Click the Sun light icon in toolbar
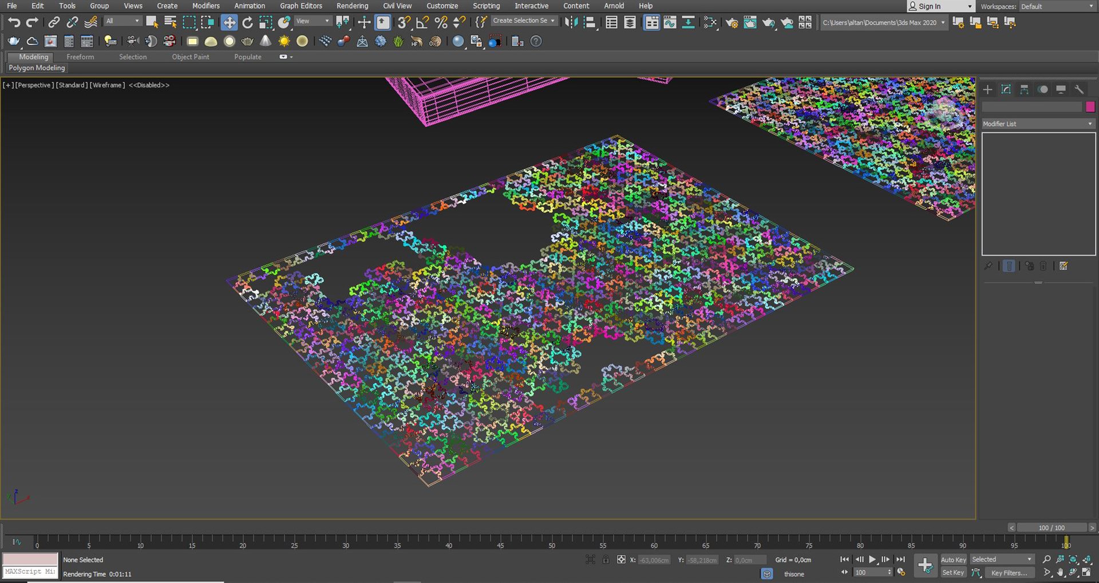Screen dimensions: 1099x583 (x=284, y=41)
